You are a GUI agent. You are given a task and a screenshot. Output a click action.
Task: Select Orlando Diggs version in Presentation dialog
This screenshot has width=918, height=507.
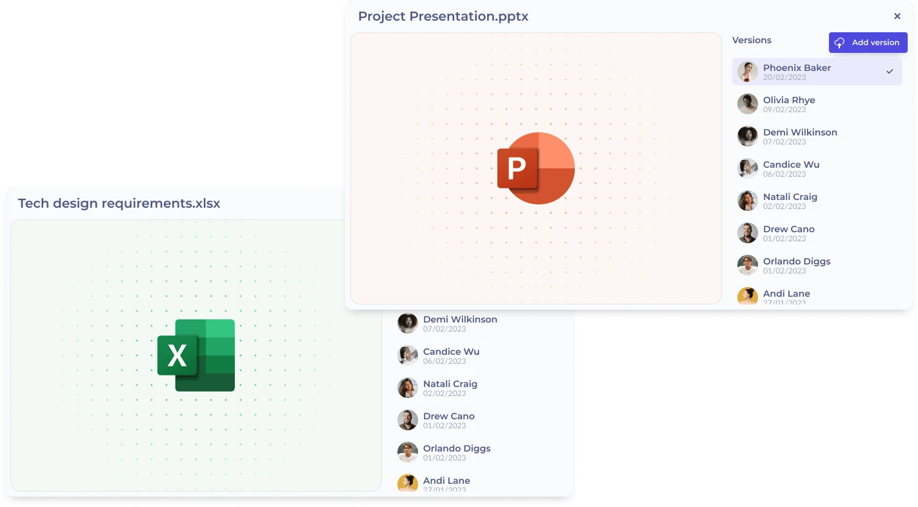pyautogui.click(x=817, y=265)
